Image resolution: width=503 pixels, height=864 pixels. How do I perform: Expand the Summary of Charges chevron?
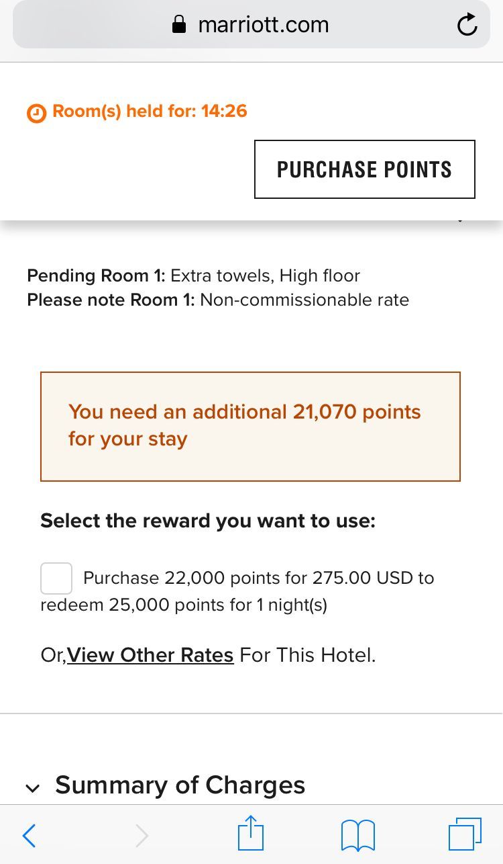32,788
